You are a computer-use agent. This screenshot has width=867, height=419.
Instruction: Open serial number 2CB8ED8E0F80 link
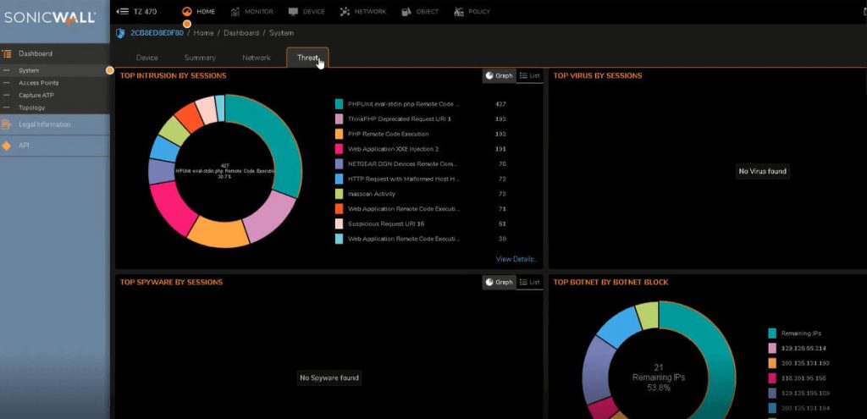[x=157, y=33]
